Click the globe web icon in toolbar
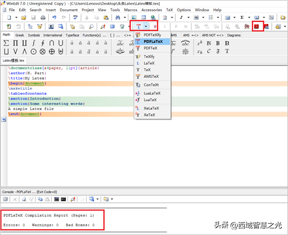The width and height of the screenshot is (288, 235). 153,18
